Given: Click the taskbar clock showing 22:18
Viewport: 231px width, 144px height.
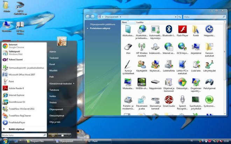Looking at the screenshot, I should 226,141.
